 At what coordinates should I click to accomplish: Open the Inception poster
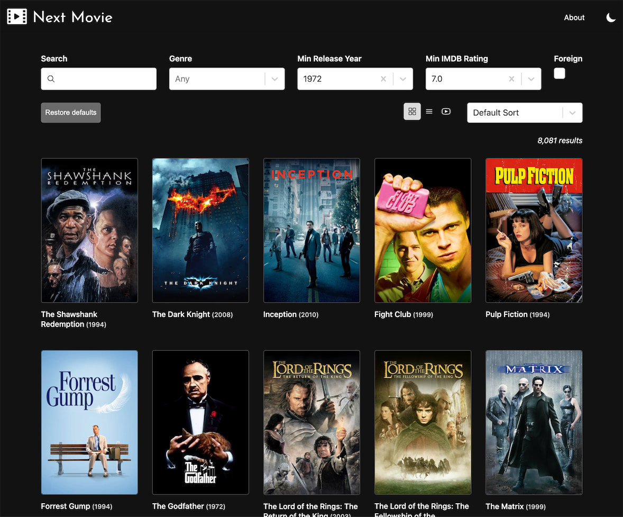[x=312, y=230]
